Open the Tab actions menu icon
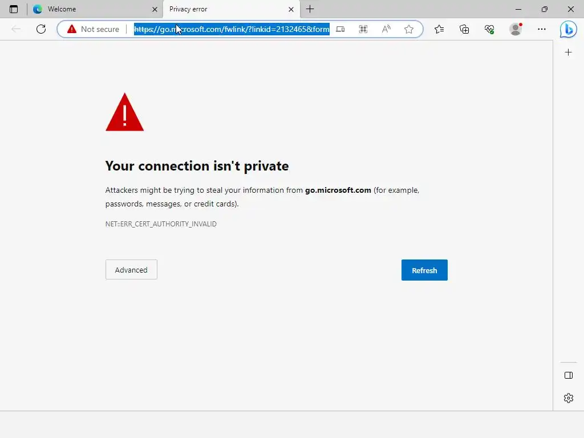This screenshot has width=584, height=438. pos(14,9)
